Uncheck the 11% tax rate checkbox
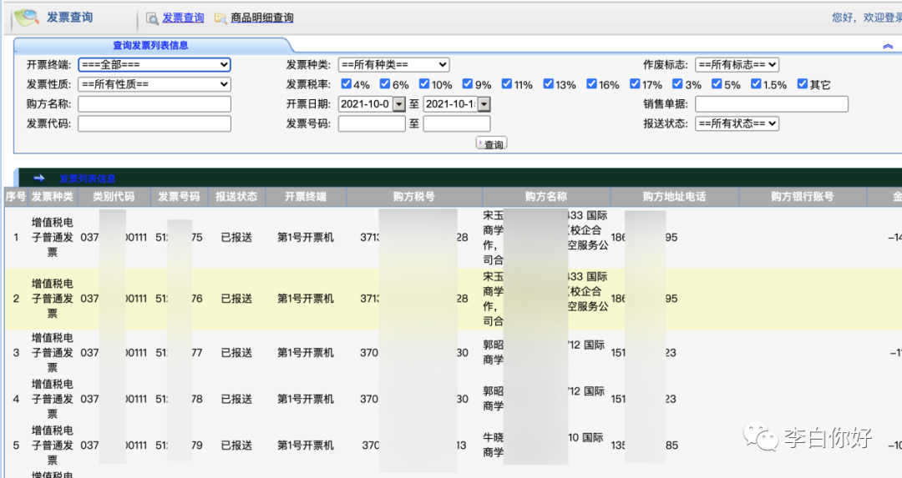Image resolution: width=902 pixels, height=478 pixels. (507, 84)
